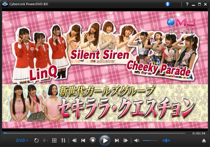210x147 pixels.
Task: Step forward one frame
Action: point(126,140)
